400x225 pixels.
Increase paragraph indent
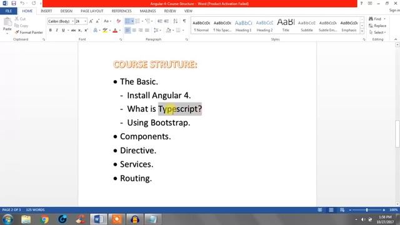[166, 21]
